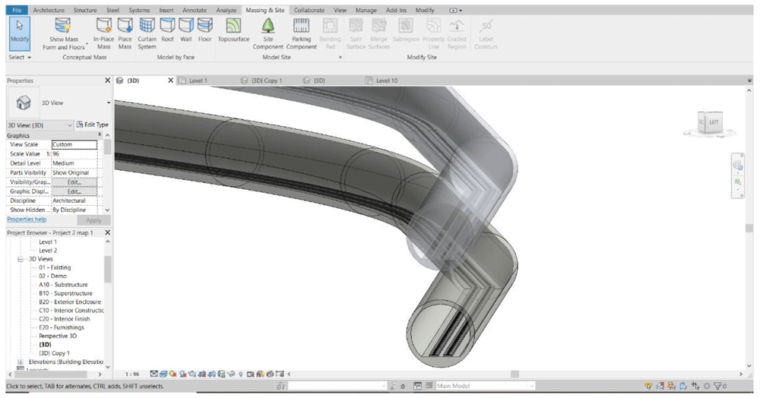
Task: Open the Properties help link
Action: coord(27,220)
